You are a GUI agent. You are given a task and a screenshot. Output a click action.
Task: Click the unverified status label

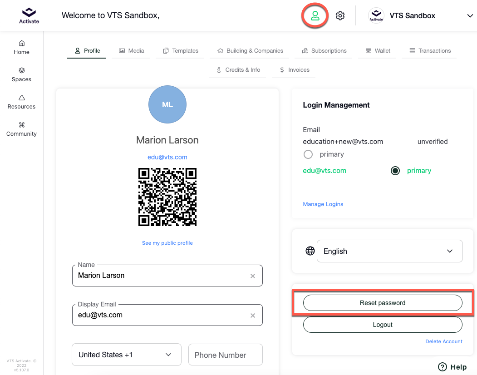(x=433, y=142)
